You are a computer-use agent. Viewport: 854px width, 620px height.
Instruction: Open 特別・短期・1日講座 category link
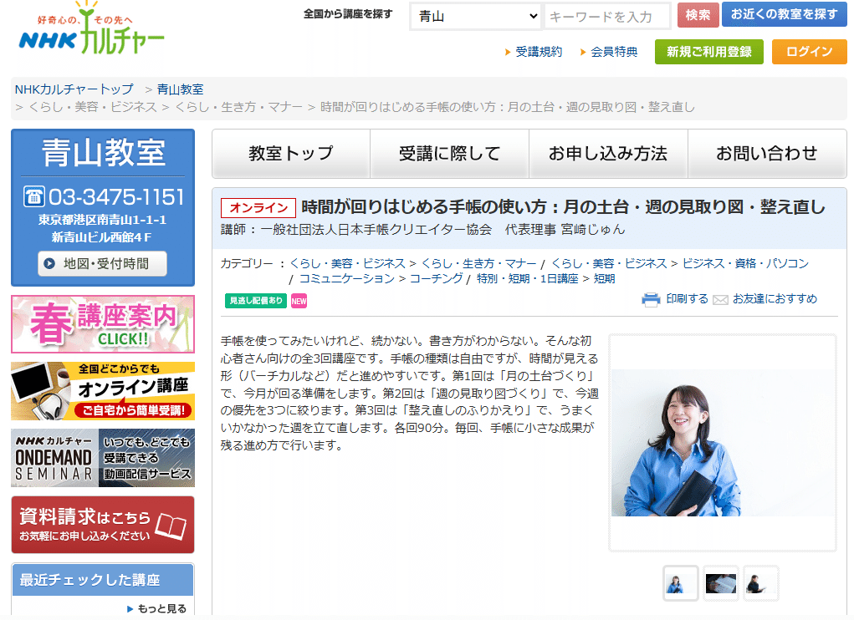528,278
